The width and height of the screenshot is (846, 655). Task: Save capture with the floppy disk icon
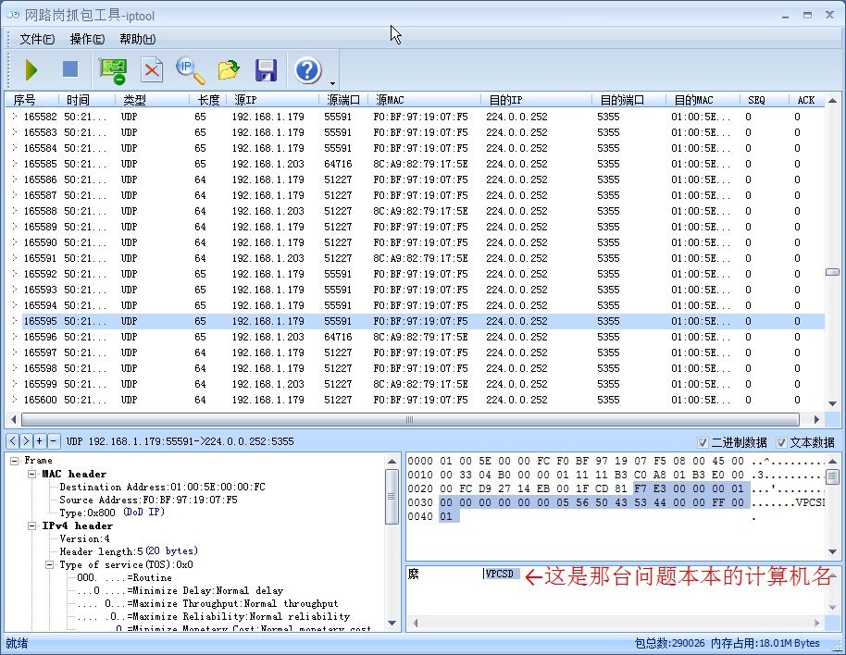pyautogui.click(x=267, y=69)
